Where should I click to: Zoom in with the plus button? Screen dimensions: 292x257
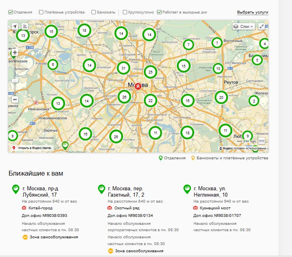(x=15, y=52)
